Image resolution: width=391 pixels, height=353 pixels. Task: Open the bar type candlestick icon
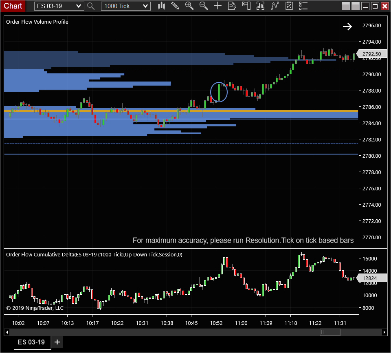162,6
